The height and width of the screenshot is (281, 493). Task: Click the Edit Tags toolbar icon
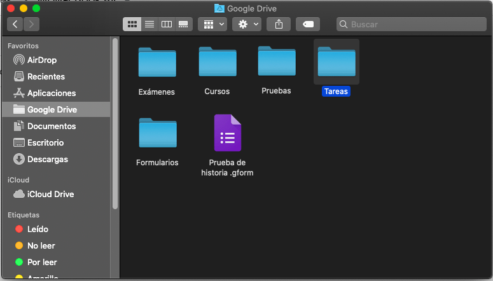coord(307,24)
